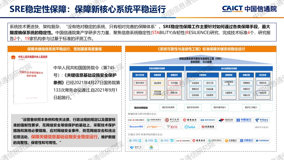Click the 中原消费金融 logo
The image size is (284, 160).
pyautogui.click(x=262, y=141)
